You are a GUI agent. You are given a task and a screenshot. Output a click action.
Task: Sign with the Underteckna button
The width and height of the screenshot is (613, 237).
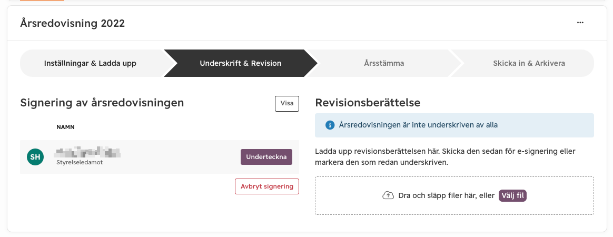[266, 157]
